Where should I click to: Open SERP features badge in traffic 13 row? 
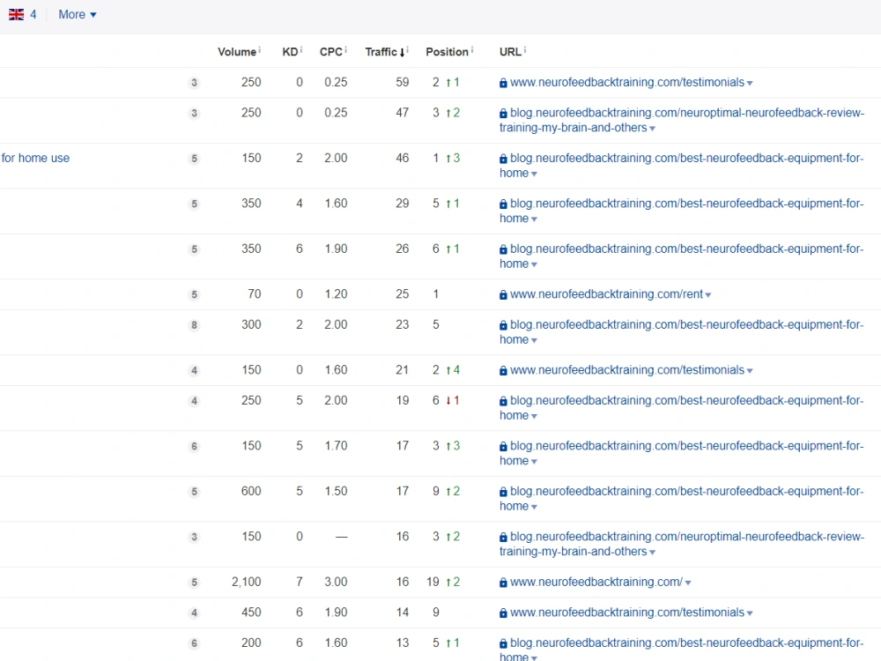pos(194,643)
